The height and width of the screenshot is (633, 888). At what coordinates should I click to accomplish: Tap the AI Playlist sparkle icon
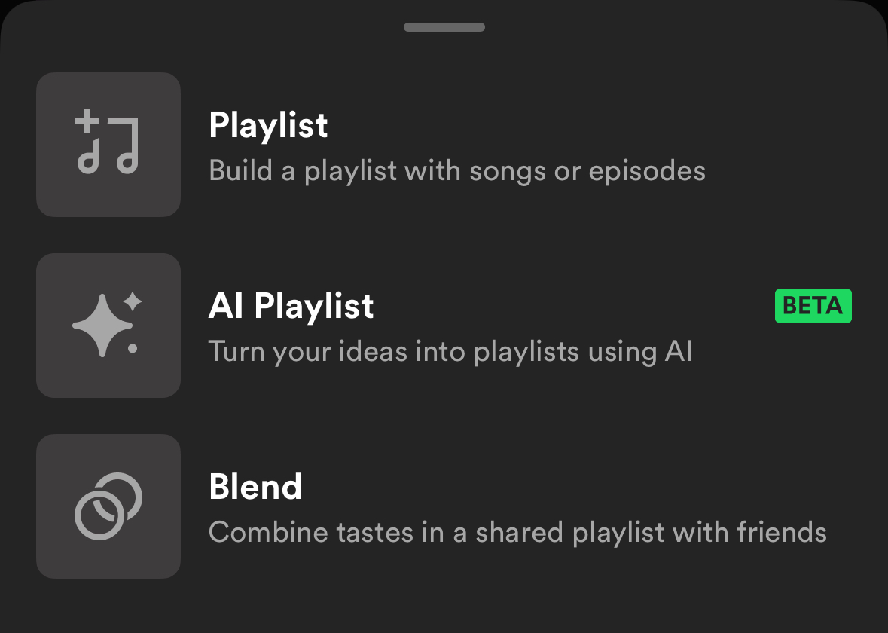(x=108, y=325)
